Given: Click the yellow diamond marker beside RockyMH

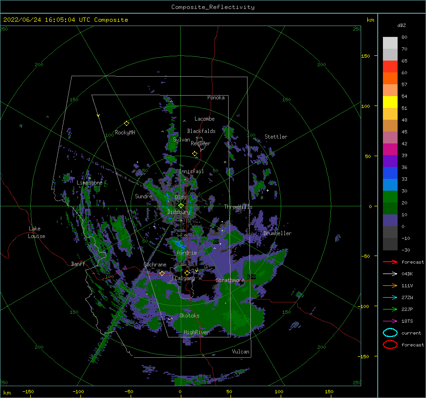Looking at the screenshot, I should [x=126, y=124].
